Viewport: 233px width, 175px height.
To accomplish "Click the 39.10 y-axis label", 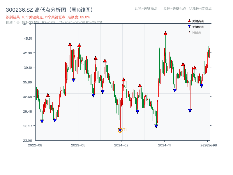I will (28, 68).
